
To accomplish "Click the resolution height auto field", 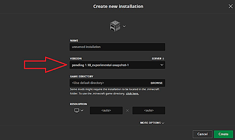I will point(149,110).
